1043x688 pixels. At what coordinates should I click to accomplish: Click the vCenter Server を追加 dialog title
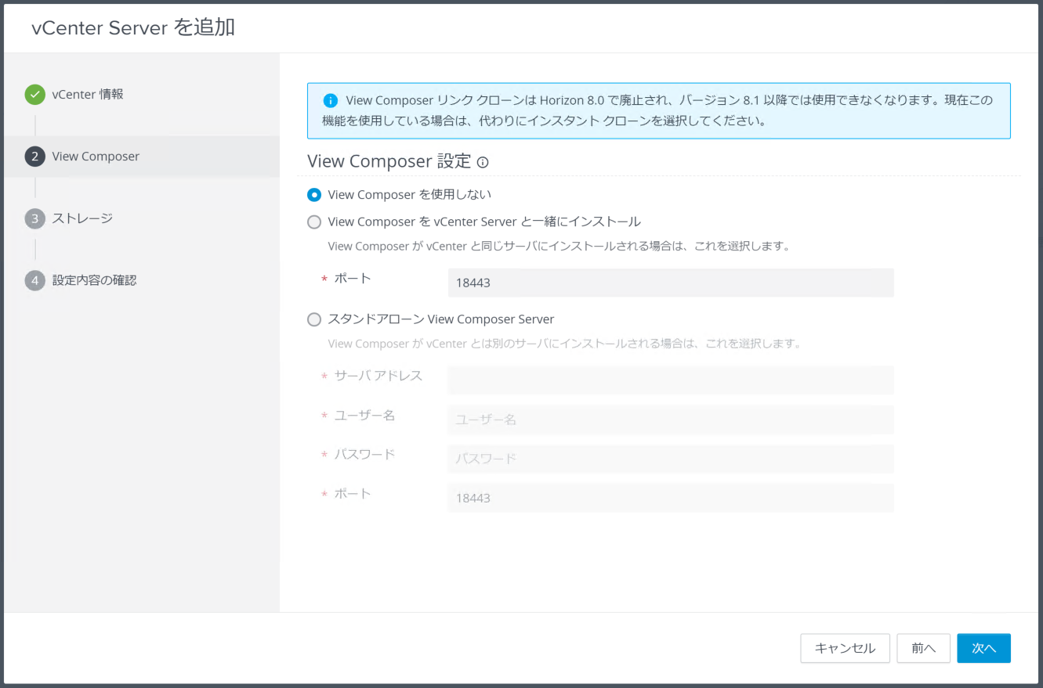133,28
